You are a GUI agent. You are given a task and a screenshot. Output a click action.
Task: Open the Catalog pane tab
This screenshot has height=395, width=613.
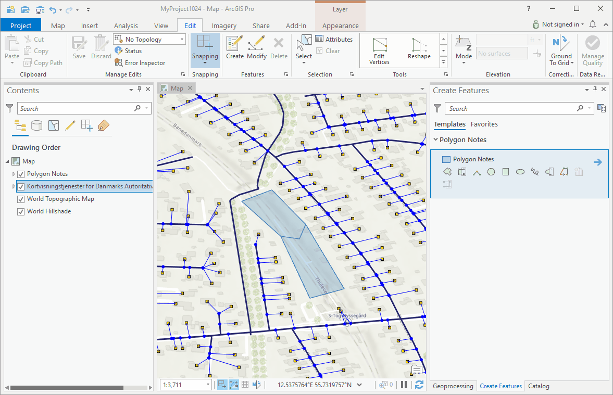[x=539, y=386]
